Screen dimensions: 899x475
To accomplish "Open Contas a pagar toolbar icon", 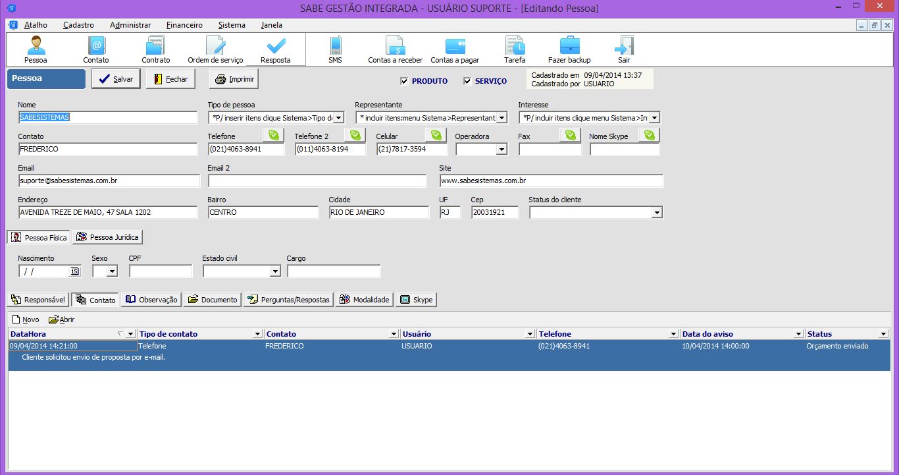I will (455, 50).
